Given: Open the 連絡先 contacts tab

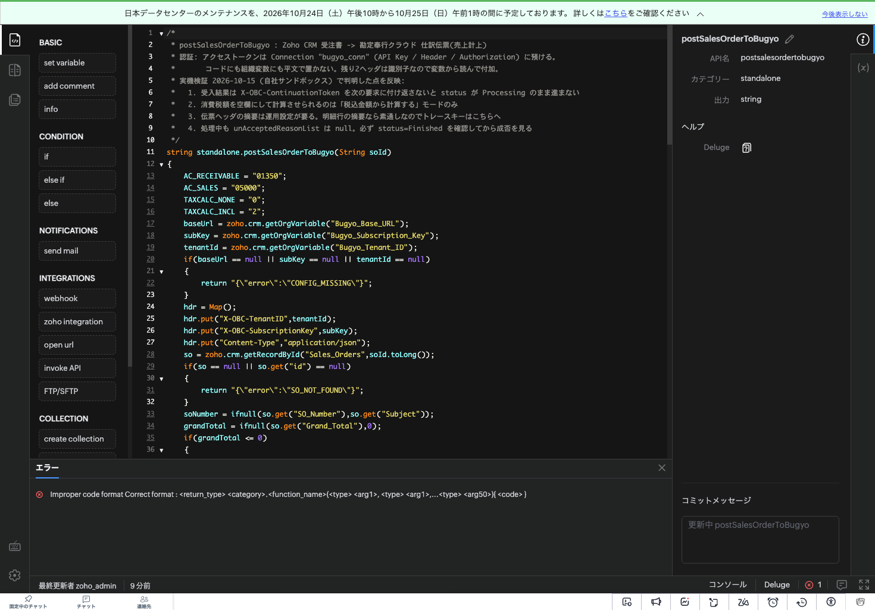Looking at the screenshot, I should (144, 602).
